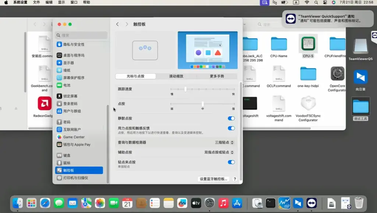This screenshot has height=213, width=377.
Task: Open Safari from the Dock
Action: pyautogui.click(x=45, y=203)
